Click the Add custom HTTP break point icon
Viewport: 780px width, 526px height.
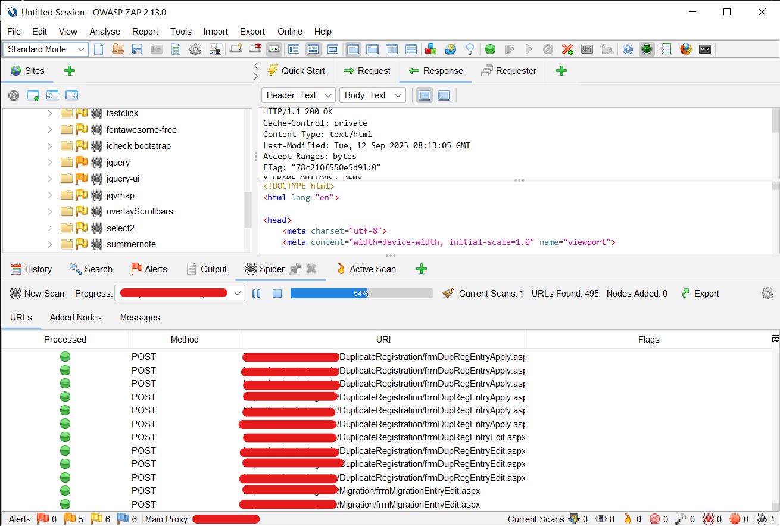[567, 49]
